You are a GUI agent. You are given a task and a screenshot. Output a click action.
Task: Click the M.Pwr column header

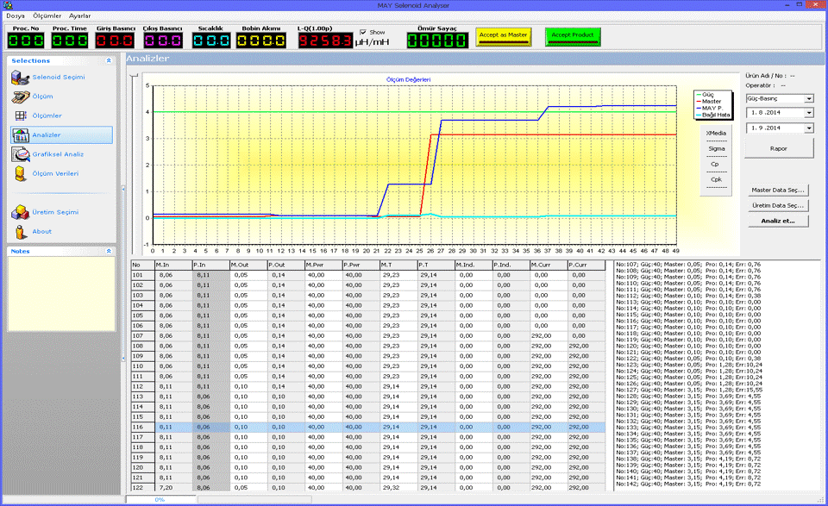[323, 265]
